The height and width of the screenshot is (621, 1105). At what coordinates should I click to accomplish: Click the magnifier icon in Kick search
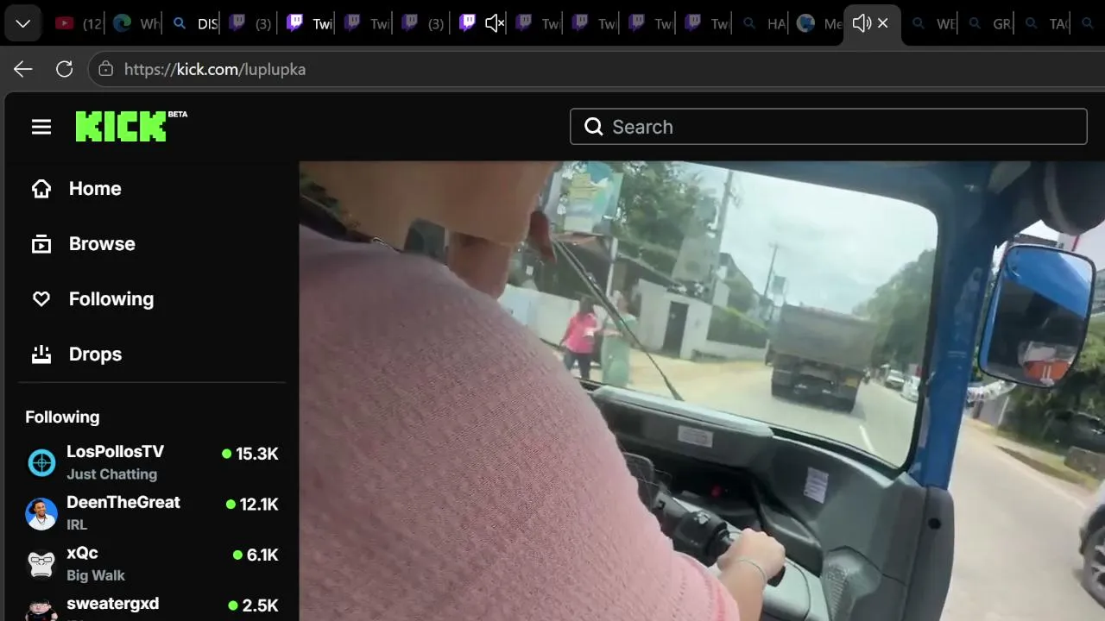click(594, 127)
